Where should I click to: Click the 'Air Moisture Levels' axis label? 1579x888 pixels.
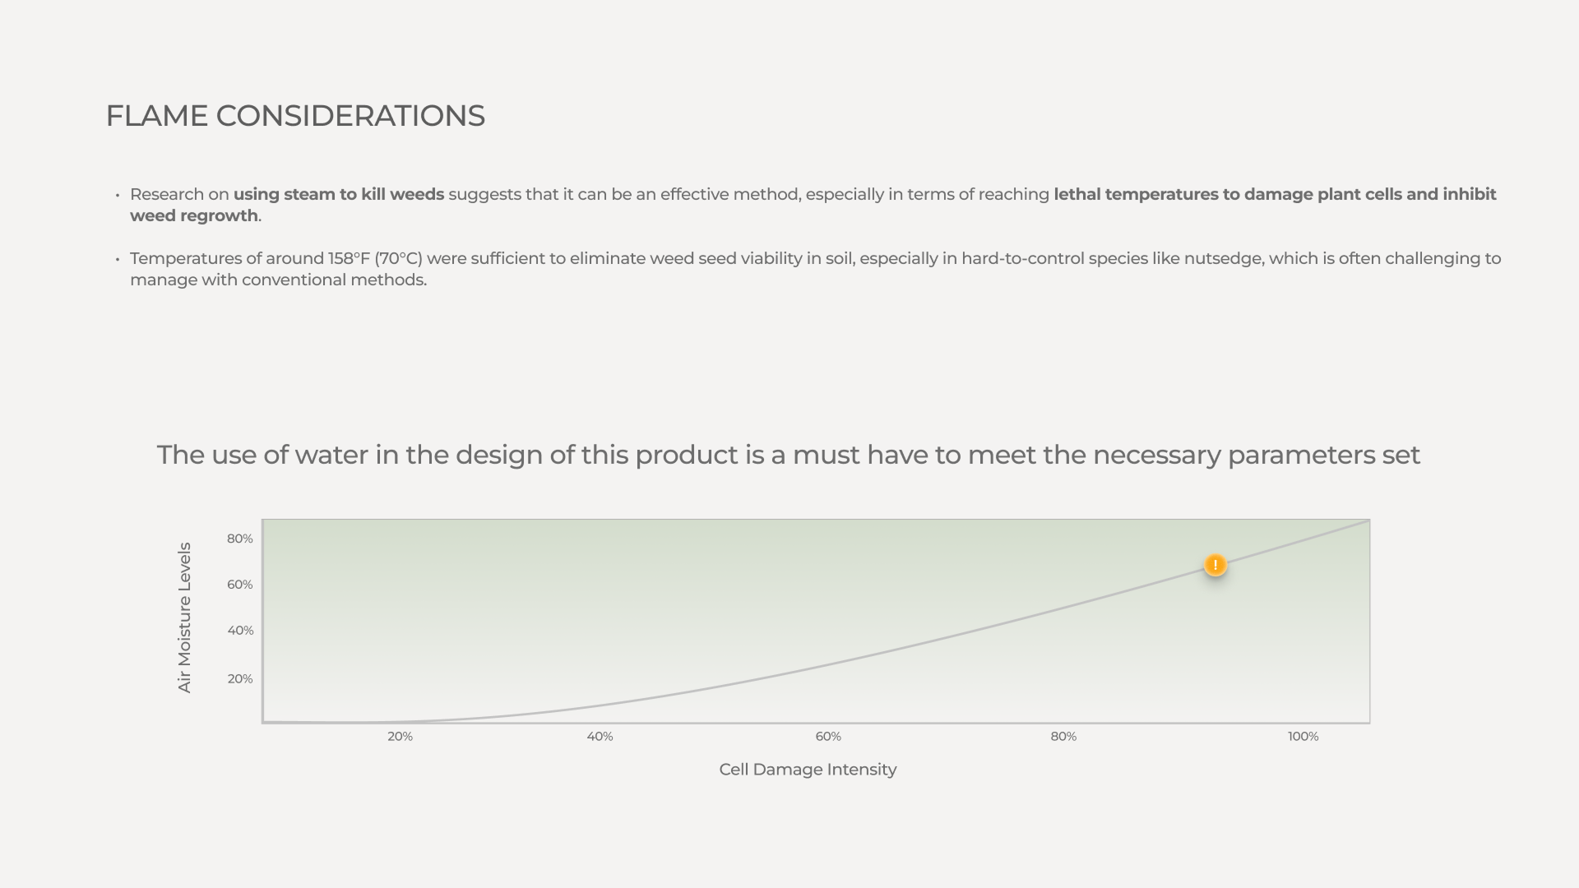tap(184, 617)
